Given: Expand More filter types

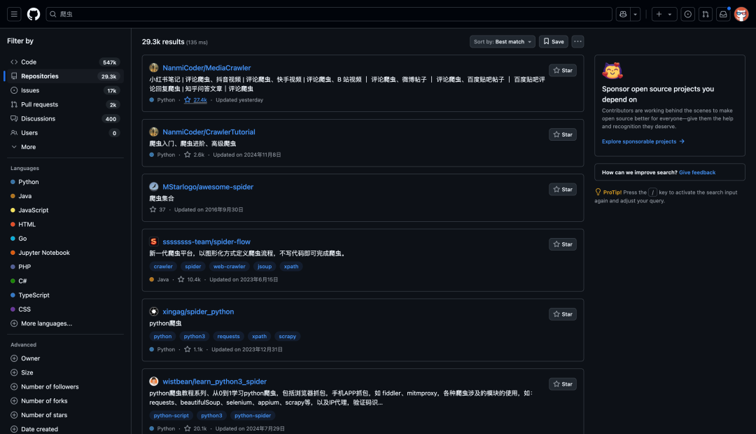Looking at the screenshot, I should [x=65, y=147].
